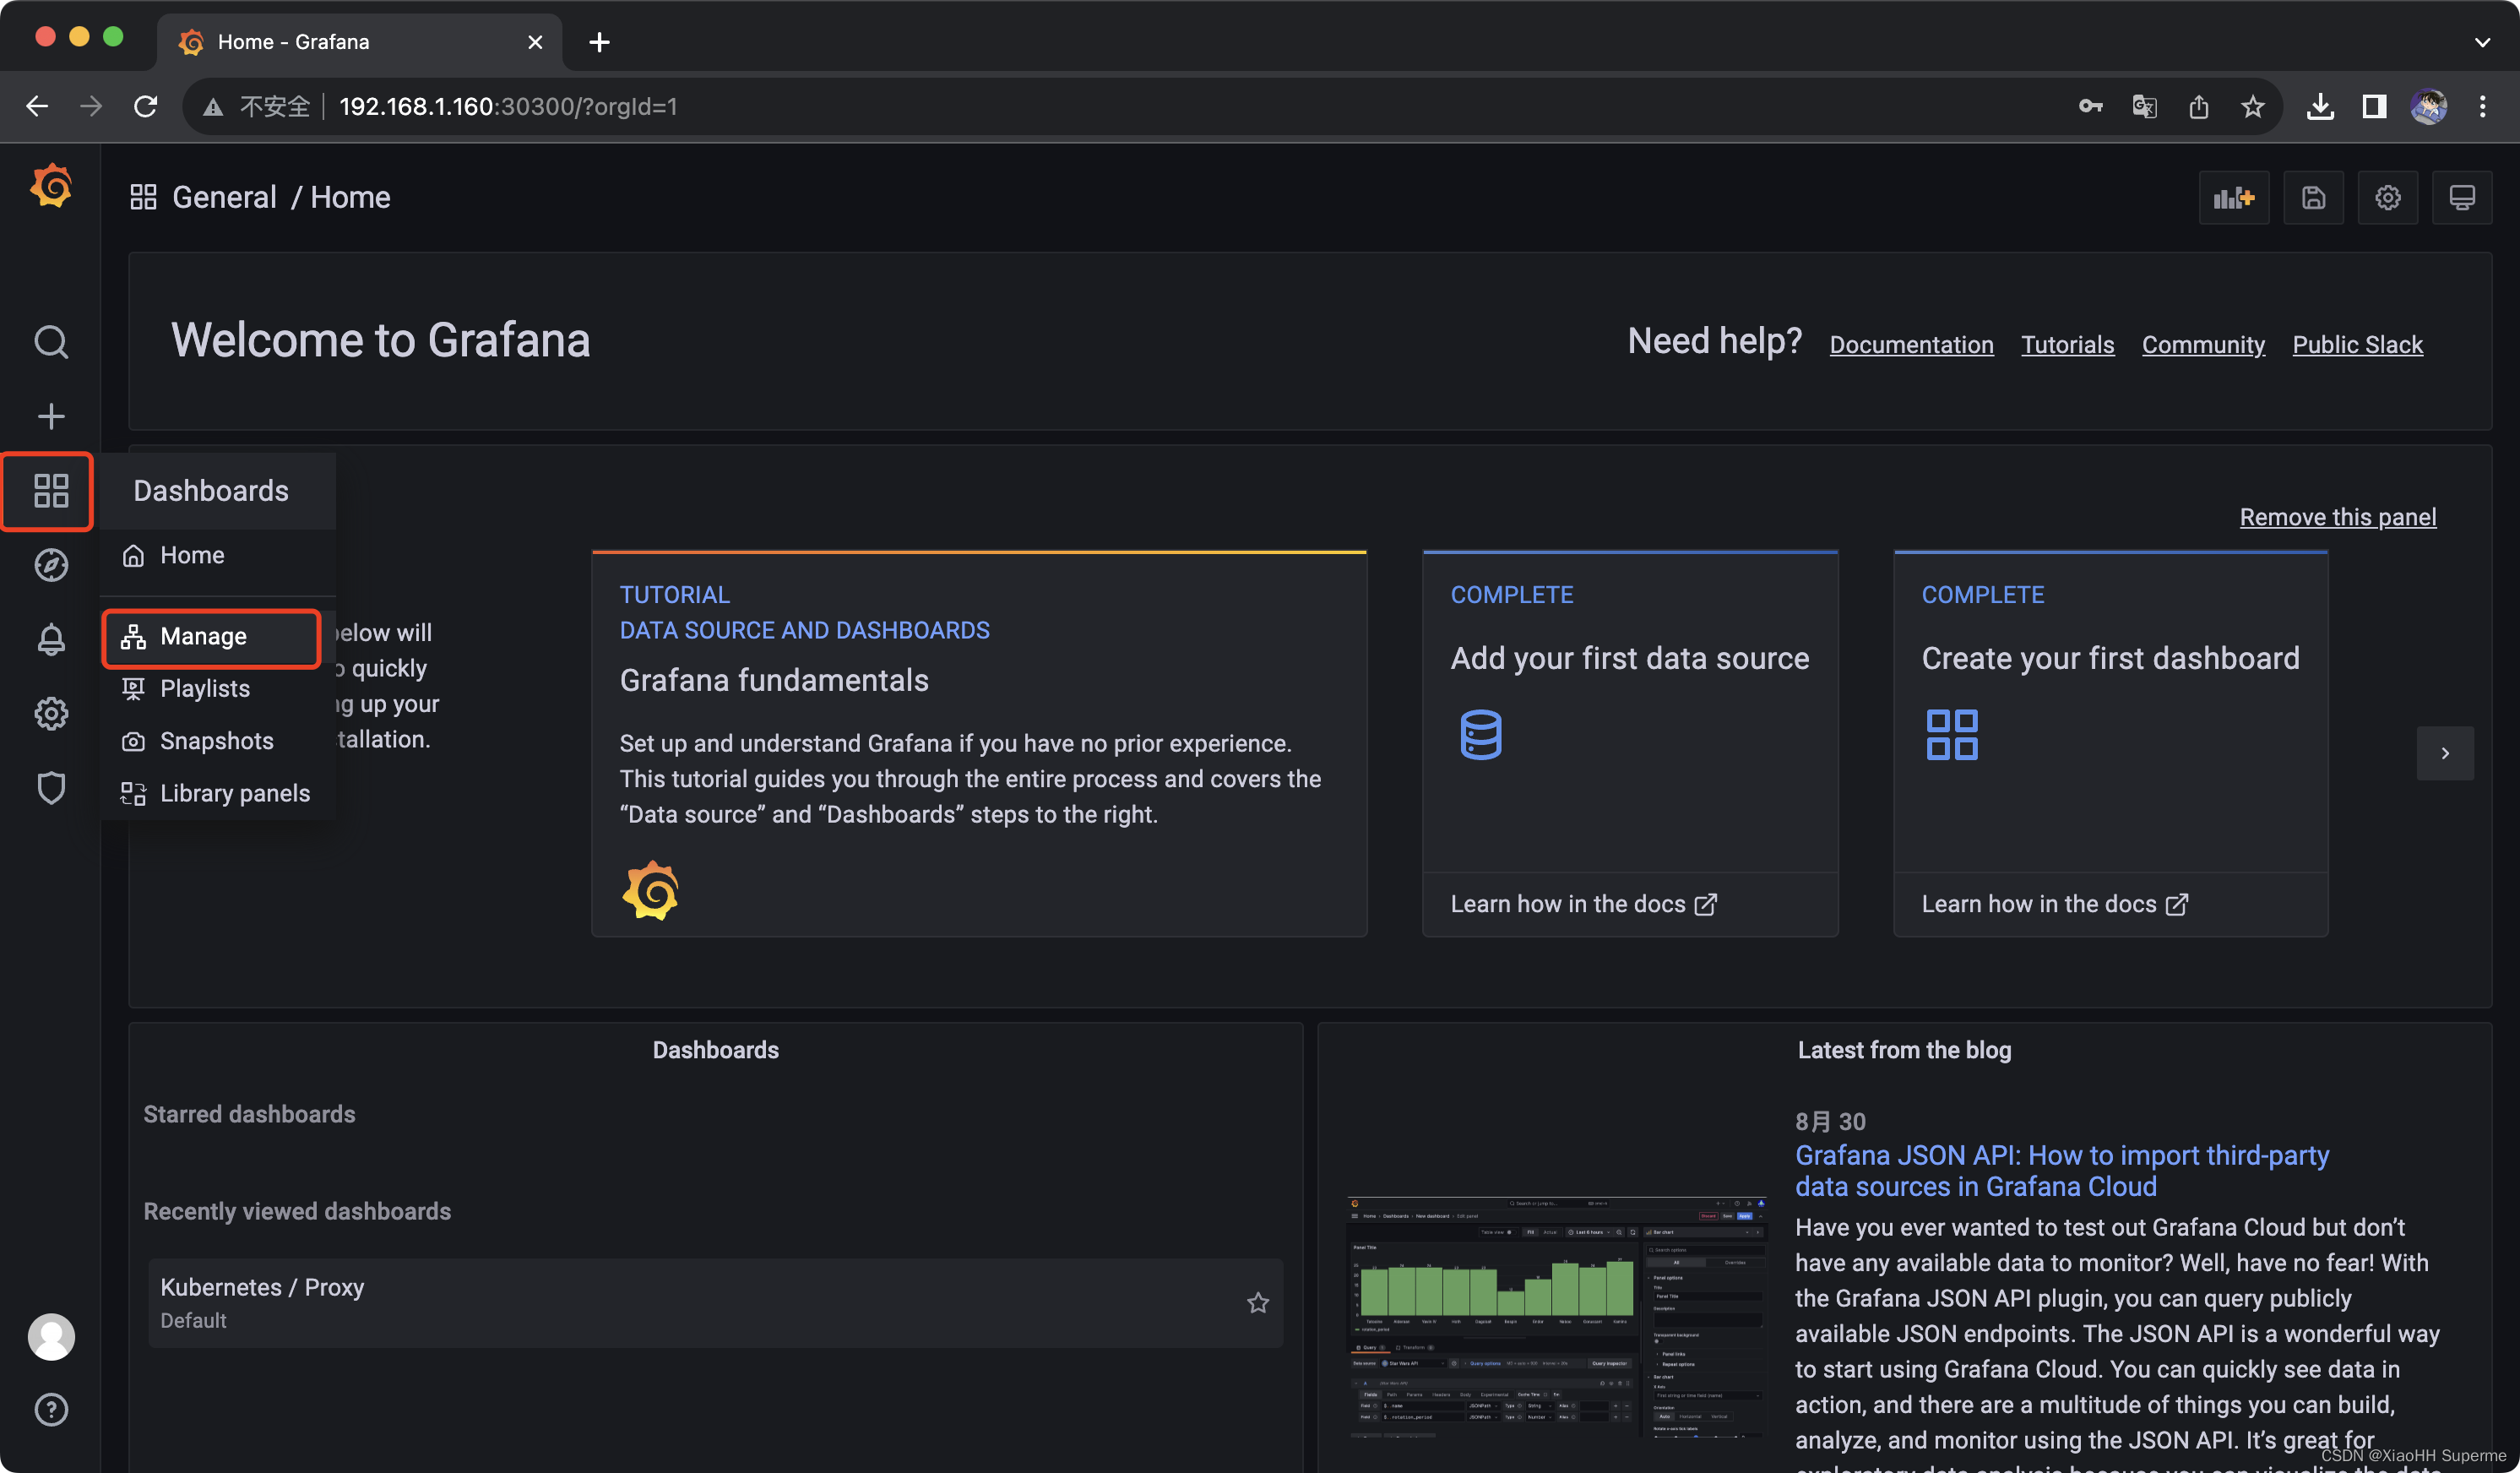Click the share page icon
The width and height of the screenshot is (2520, 1473).
tap(2198, 106)
